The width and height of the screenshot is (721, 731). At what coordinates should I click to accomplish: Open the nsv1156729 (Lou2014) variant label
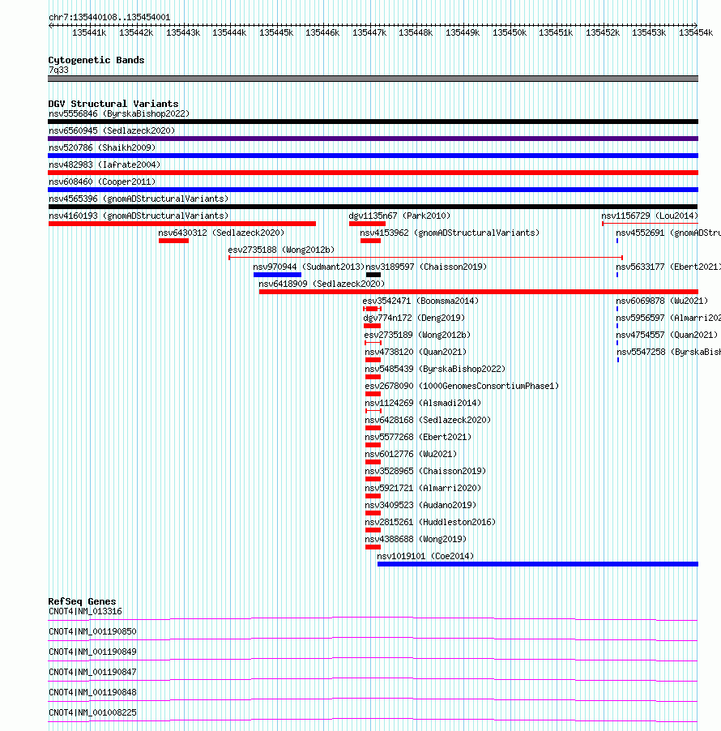650,216
